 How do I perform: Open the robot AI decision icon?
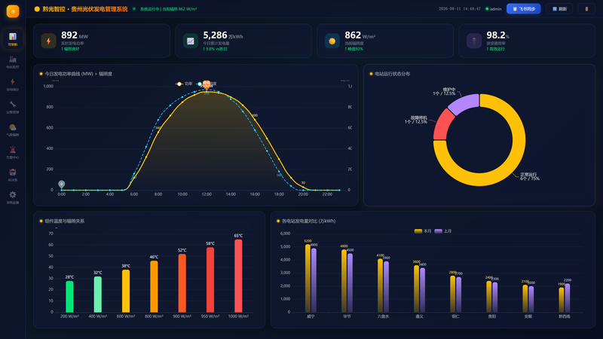[x=13, y=175]
